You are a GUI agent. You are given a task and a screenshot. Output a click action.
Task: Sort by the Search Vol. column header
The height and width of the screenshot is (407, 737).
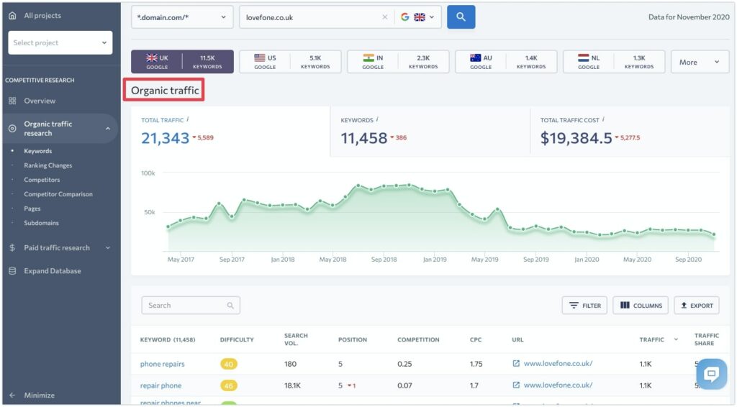coord(296,339)
